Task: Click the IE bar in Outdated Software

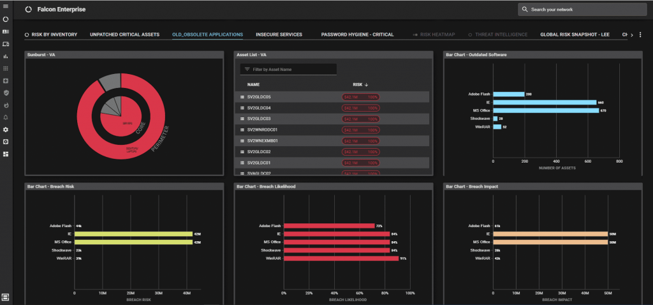Action: tap(545, 102)
